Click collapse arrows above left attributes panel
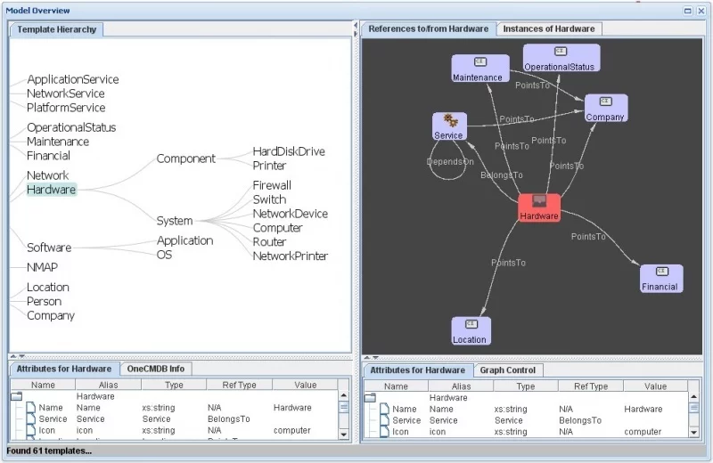Viewport: 713px width, 463px height. pos(17,357)
